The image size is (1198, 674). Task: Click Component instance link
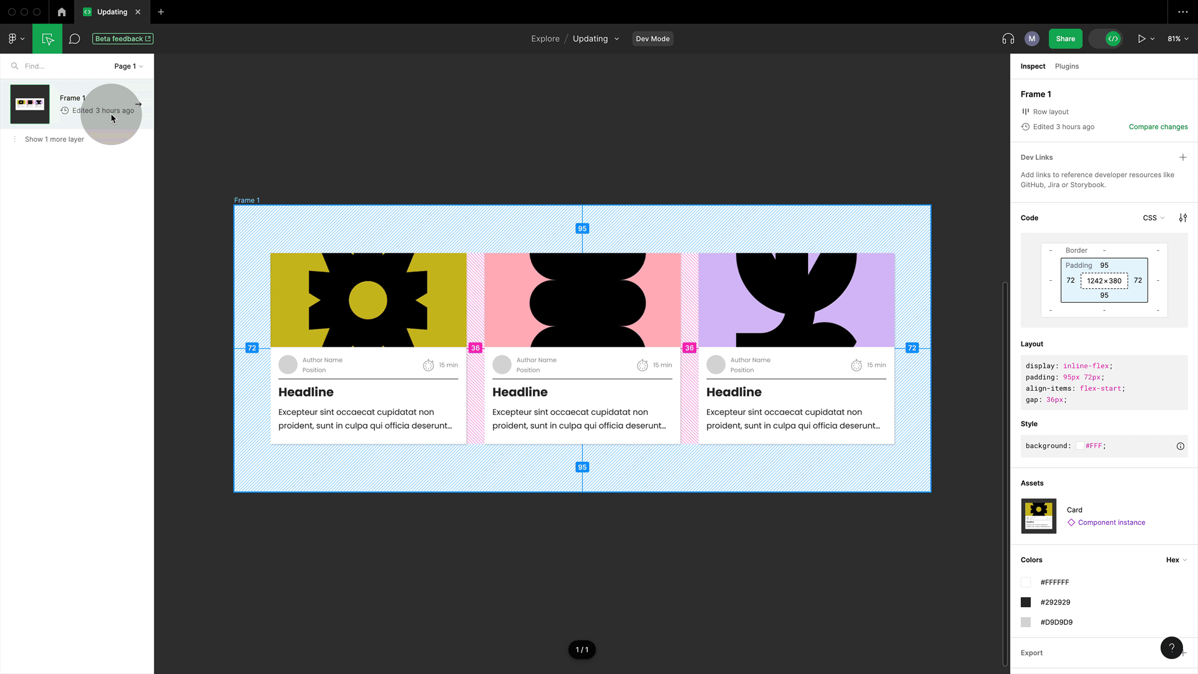1111,523
